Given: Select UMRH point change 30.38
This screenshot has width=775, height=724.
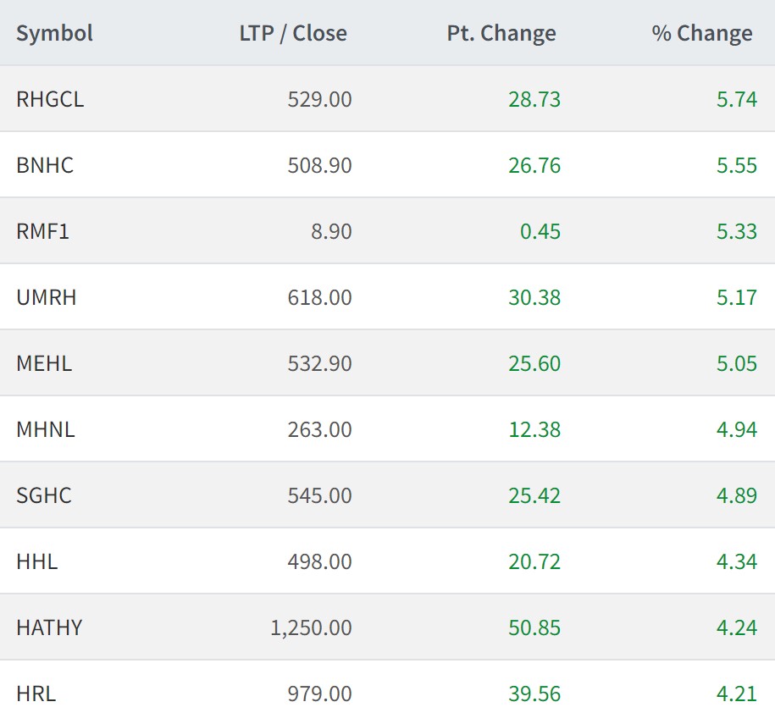Looking at the screenshot, I should click(x=534, y=297).
